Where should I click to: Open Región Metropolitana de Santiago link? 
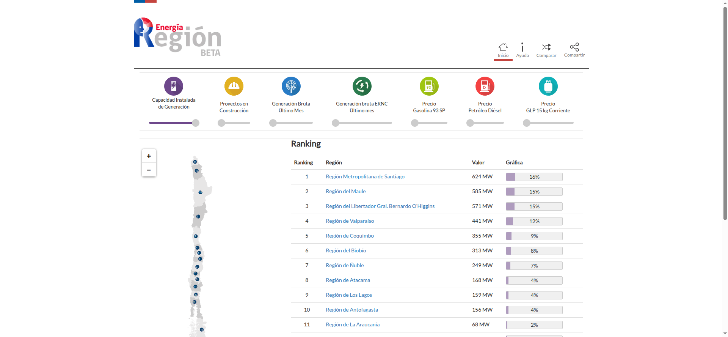click(x=365, y=176)
